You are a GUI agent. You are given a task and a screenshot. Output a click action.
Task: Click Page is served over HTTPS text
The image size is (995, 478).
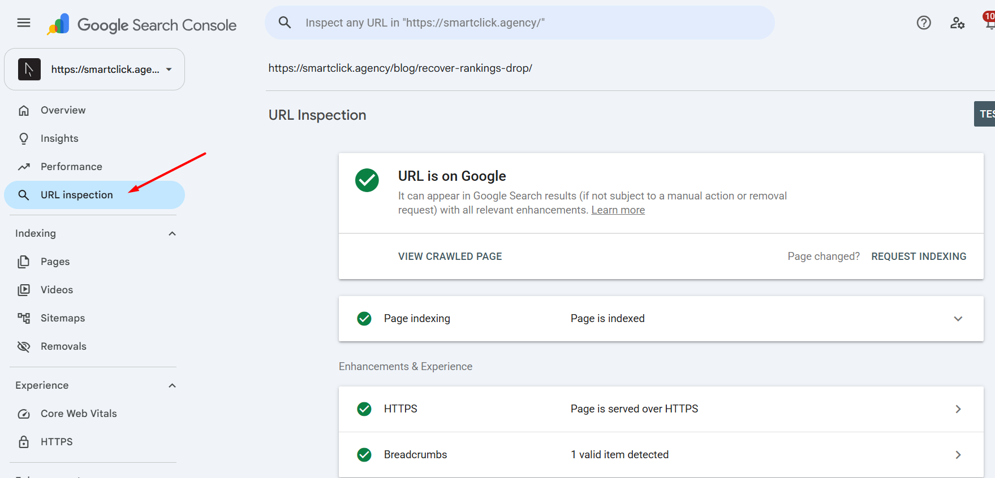[634, 409]
